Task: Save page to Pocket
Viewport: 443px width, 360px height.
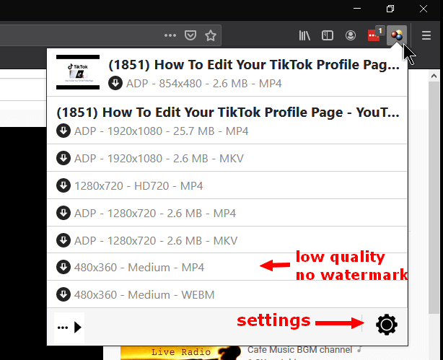Action: click(190, 35)
